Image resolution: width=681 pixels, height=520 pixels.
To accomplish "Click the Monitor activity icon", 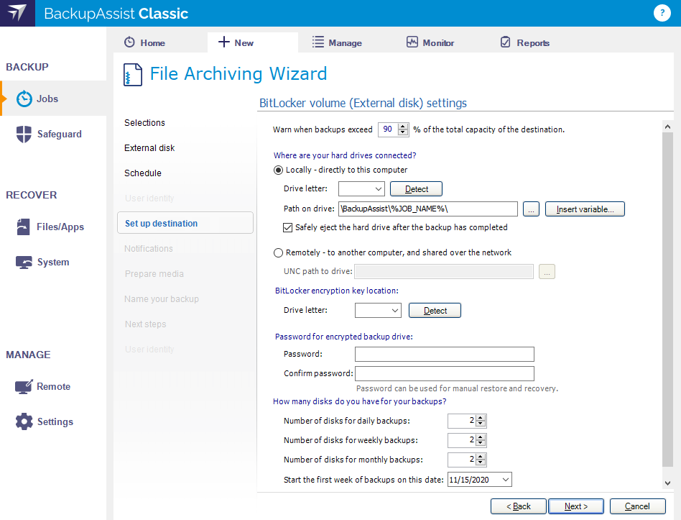I will (x=412, y=42).
